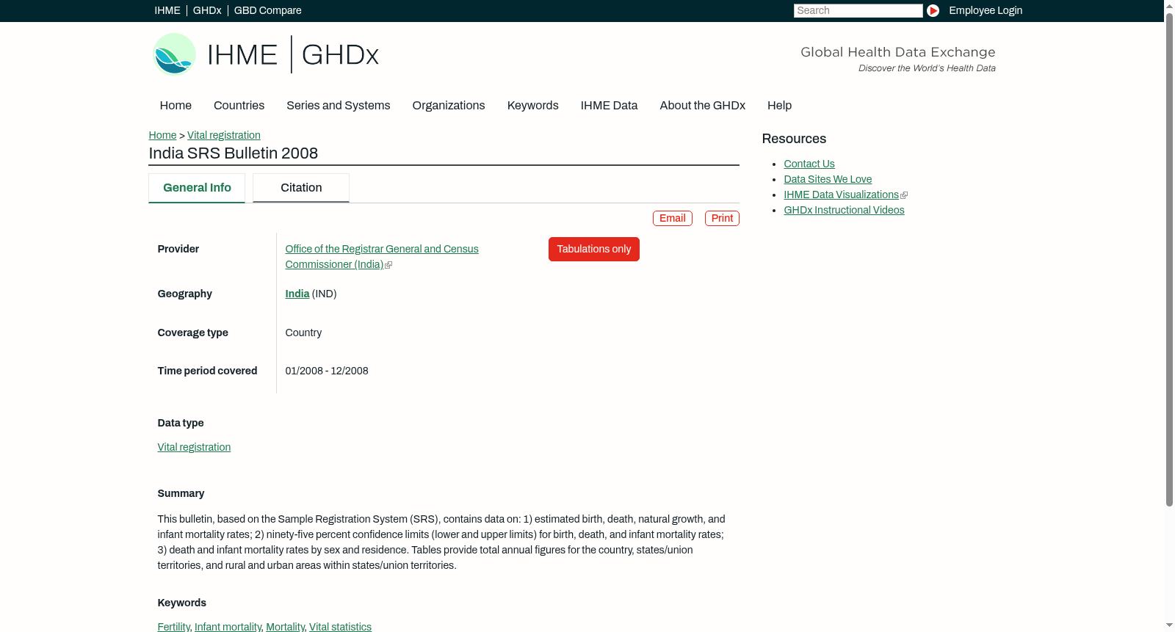Open the Help menu item
Image resolution: width=1175 pixels, height=632 pixels.
779,106
